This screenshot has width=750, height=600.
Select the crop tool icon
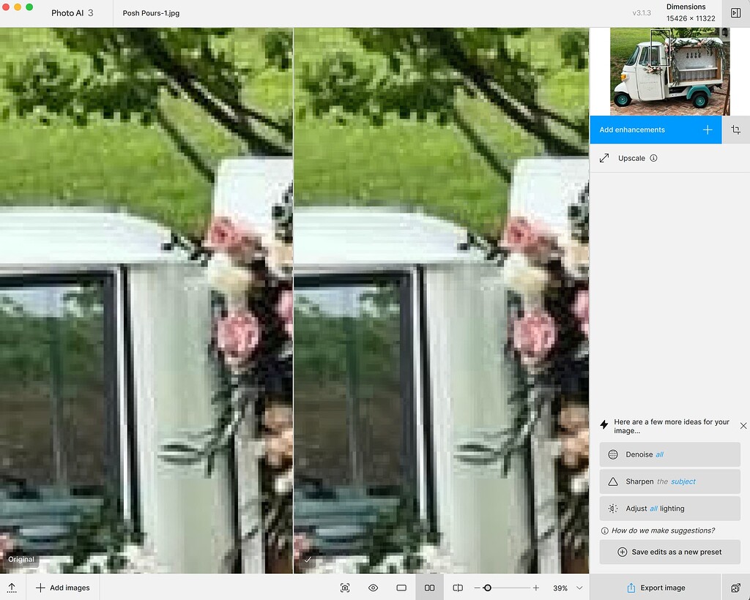[735, 129]
